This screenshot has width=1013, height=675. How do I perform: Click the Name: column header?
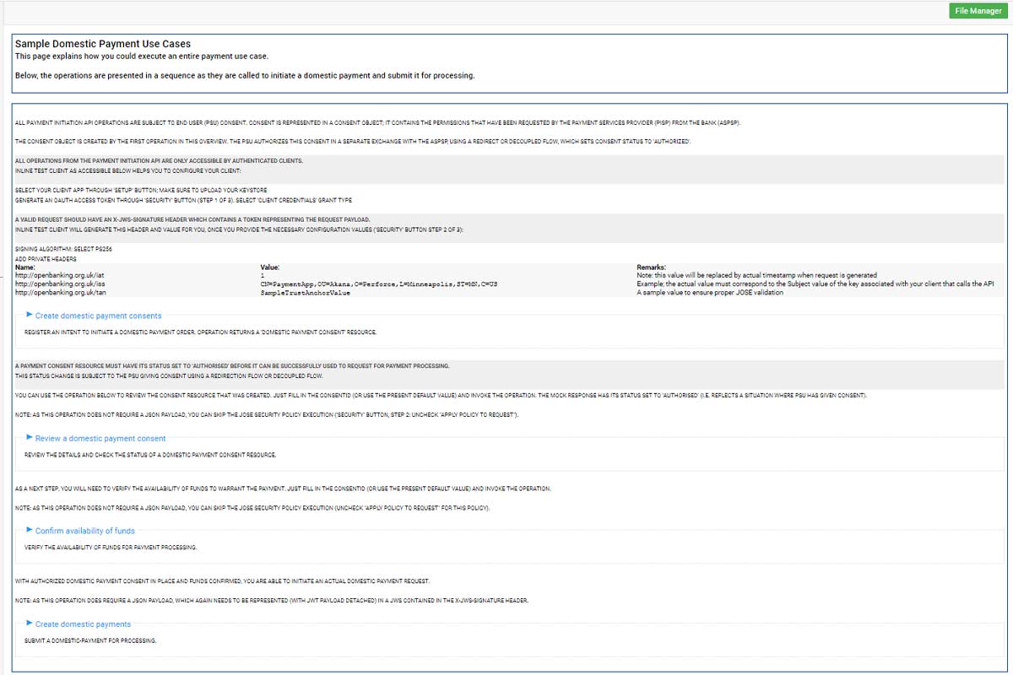pyautogui.click(x=25, y=267)
